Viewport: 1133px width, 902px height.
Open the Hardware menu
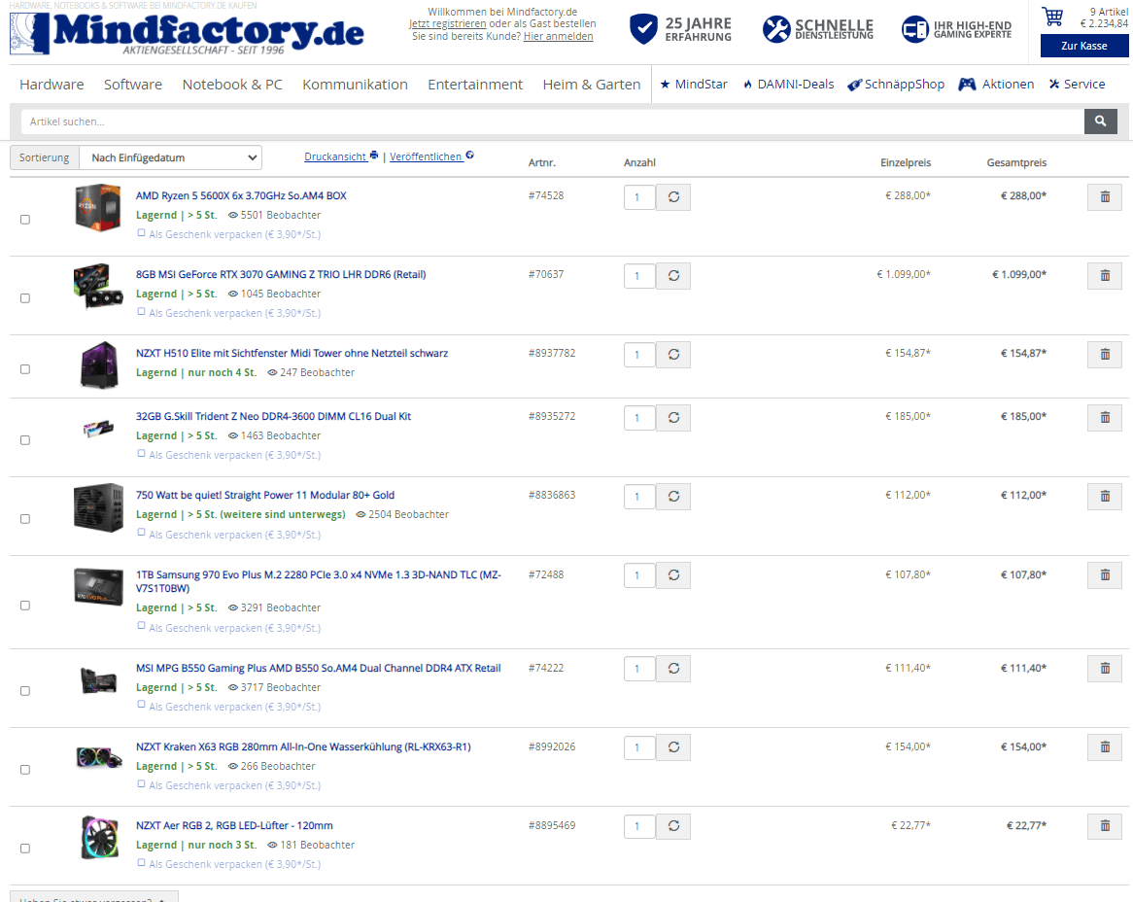[51, 85]
